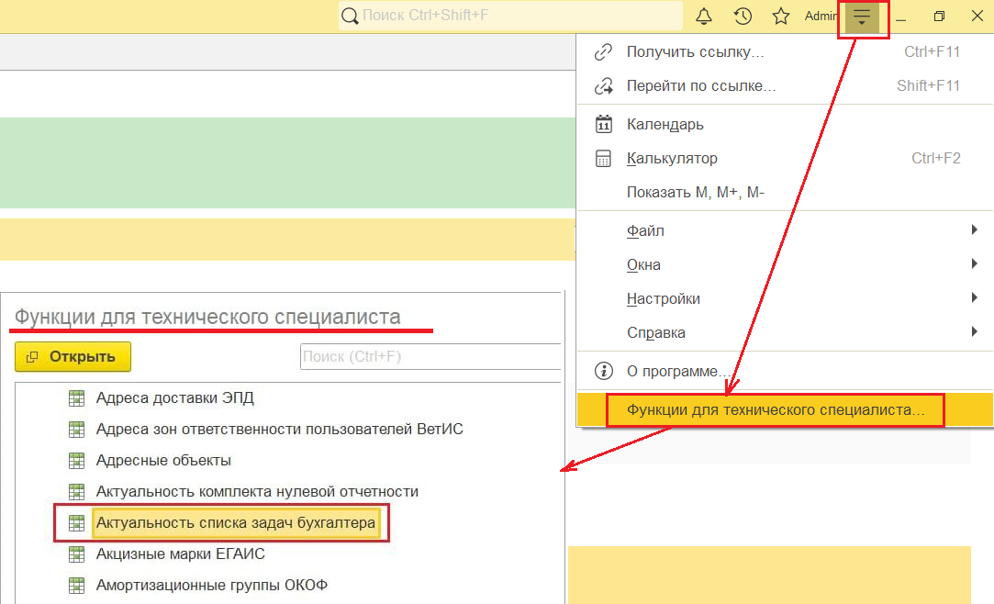Expand the Окна submenu
This screenshot has width=994, height=604.
(974, 264)
